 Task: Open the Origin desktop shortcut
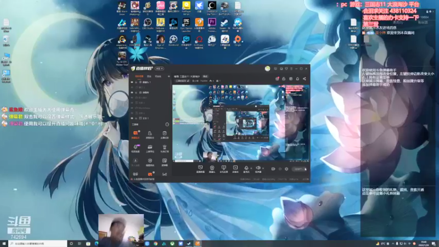pos(238,41)
